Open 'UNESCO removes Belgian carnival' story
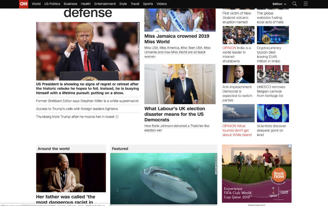The height and width of the screenshot is (206, 328). [x=271, y=91]
